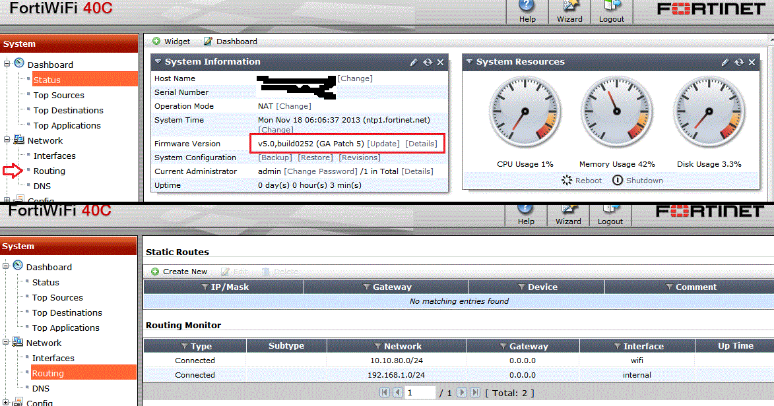This screenshot has height=406, width=774.
Task: Click the Disk Usage gauge
Action: (709, 113)
